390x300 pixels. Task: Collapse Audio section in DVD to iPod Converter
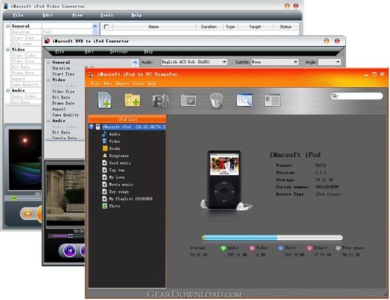[x=49, y=121]
